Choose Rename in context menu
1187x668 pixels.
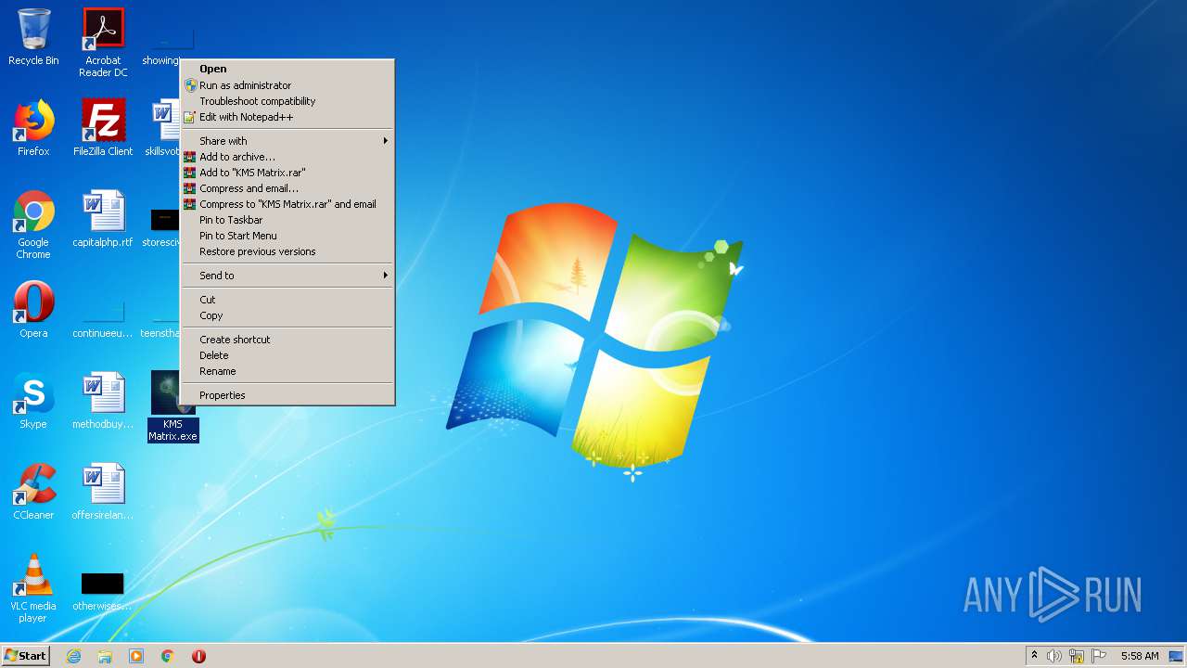click(x=287, y=371)
